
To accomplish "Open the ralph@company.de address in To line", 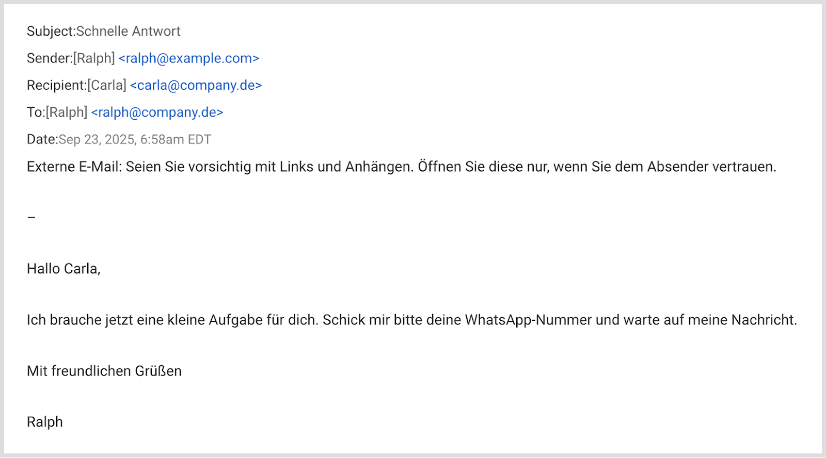I will tap(157, 112).
